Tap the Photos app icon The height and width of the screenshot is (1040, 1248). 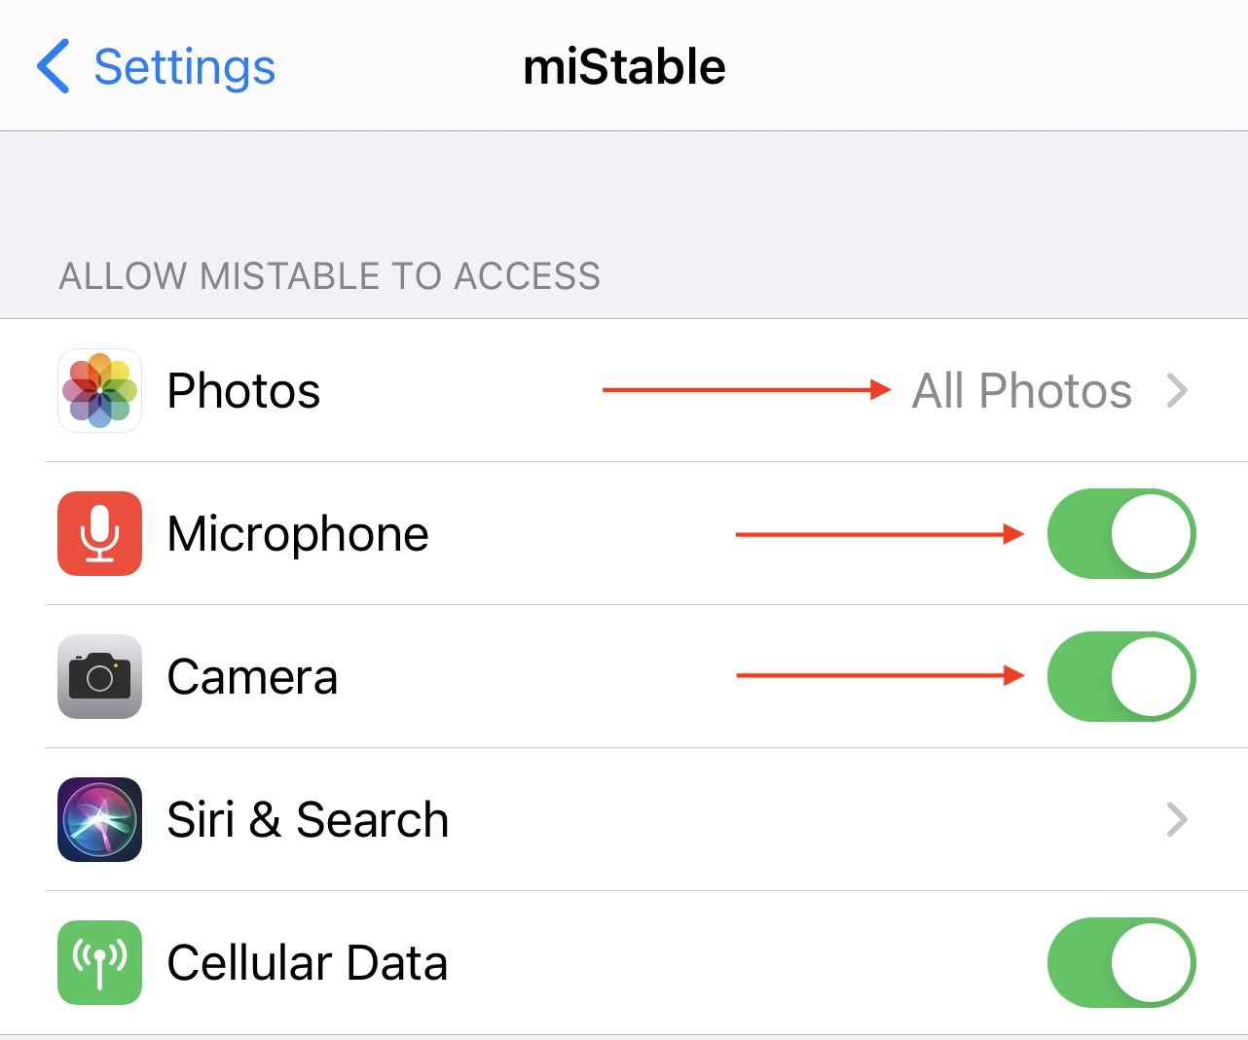tap(99, 390)
